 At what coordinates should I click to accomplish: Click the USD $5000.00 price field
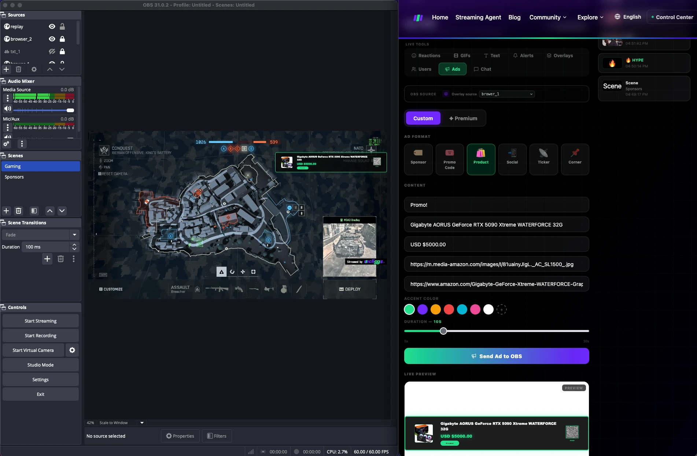[x=497, y=244]
